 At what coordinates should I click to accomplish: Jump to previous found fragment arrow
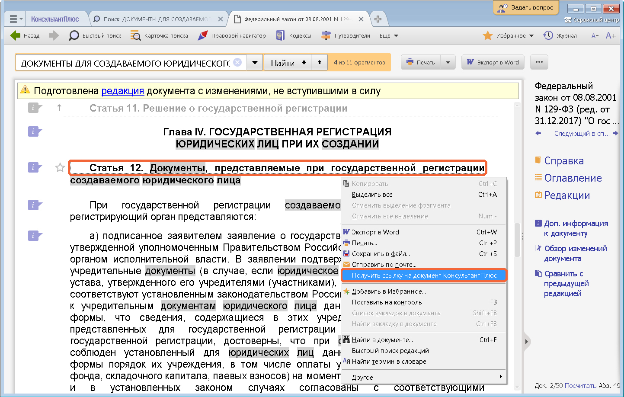320,62
